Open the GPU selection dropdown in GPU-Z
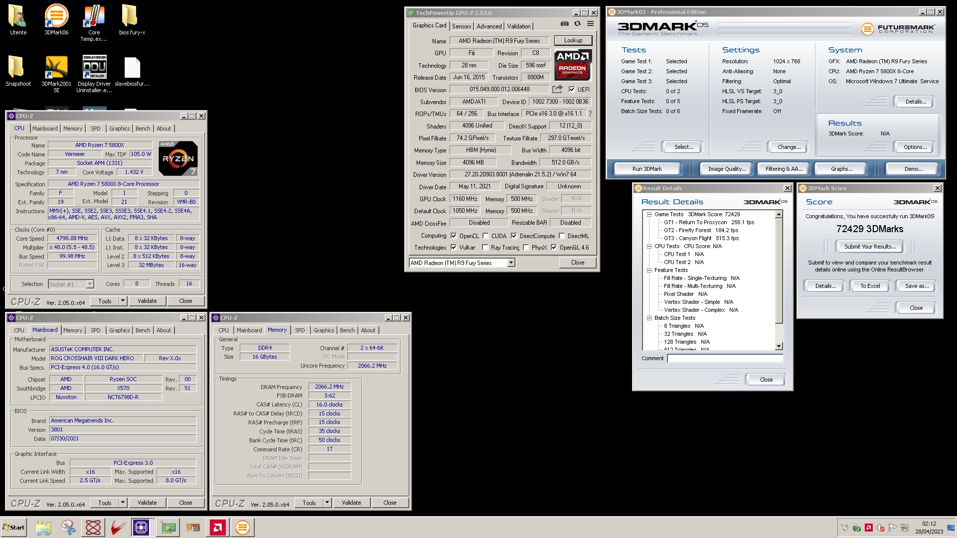Viewport: 957px width, 538px height. pyautogui.click(x=511, y=263)
